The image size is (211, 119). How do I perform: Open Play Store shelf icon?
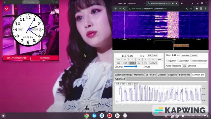[x=117, y=116]
